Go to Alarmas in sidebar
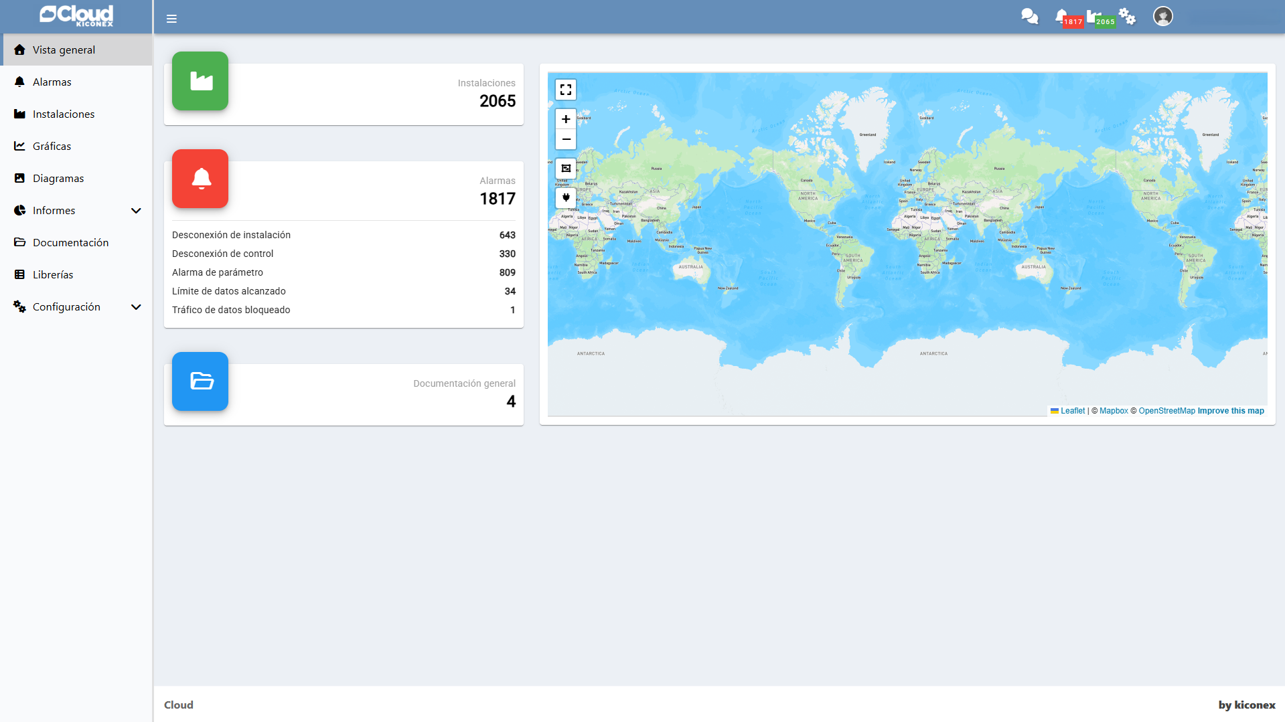The image size is (1285, 722). pyautogui.click(x=78, y=82)
